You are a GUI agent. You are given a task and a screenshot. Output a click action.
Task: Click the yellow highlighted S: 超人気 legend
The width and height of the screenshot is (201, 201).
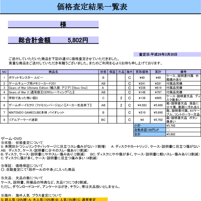point(54,199)
